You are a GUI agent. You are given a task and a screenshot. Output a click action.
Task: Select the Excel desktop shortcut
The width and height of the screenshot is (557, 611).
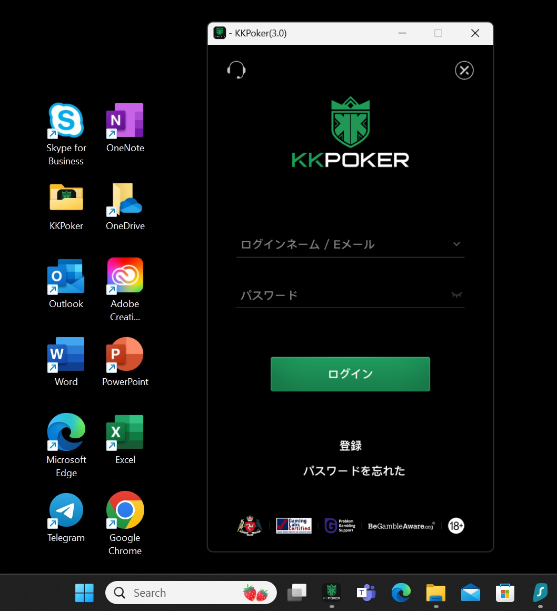125,439
